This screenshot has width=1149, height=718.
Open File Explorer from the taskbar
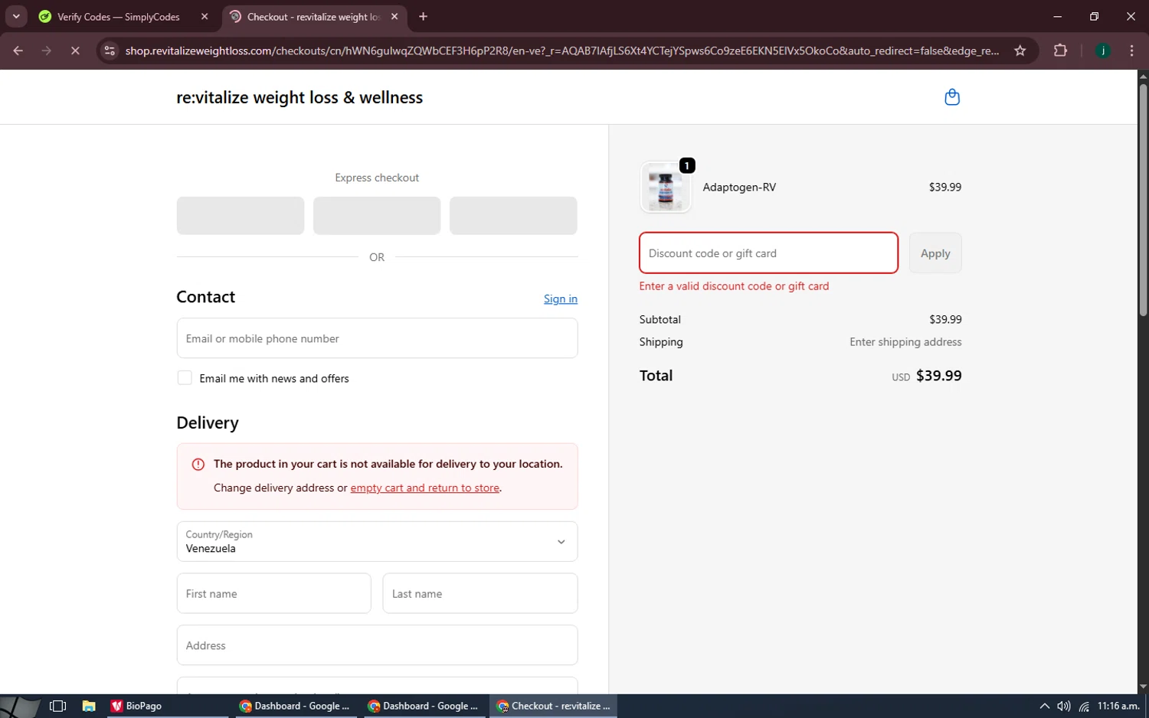[89, 706]
